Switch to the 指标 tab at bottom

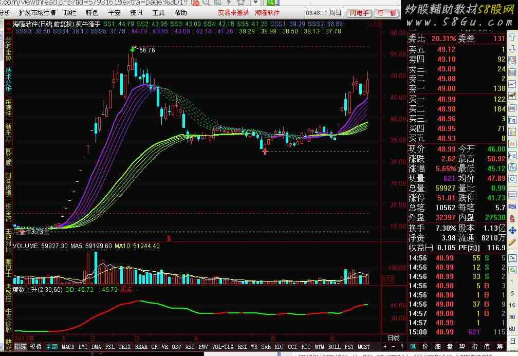pyautogui.click(x=21, y=347)
